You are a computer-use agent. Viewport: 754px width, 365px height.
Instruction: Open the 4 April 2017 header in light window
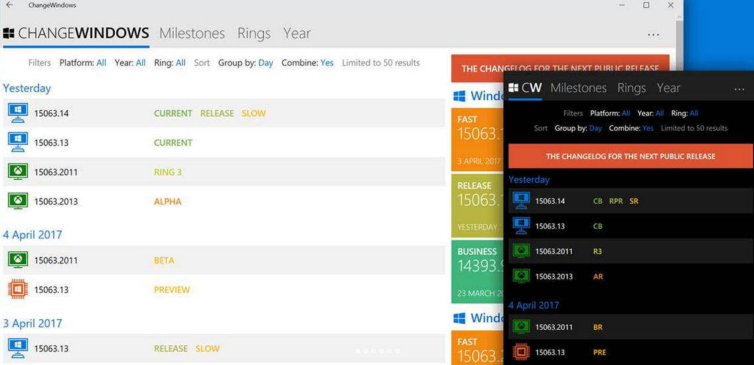click(x=33, y=235)
